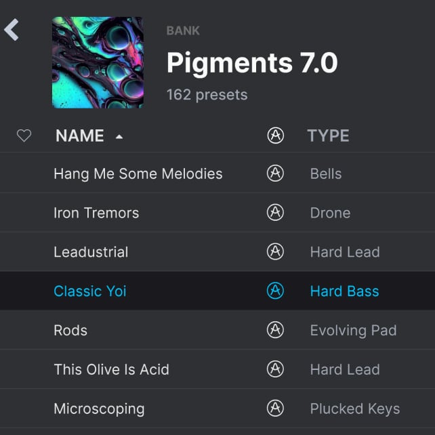Click the highlighted Classic Yoi preset
This screenshot has width=435, height=435.
(x=90, y=291)
